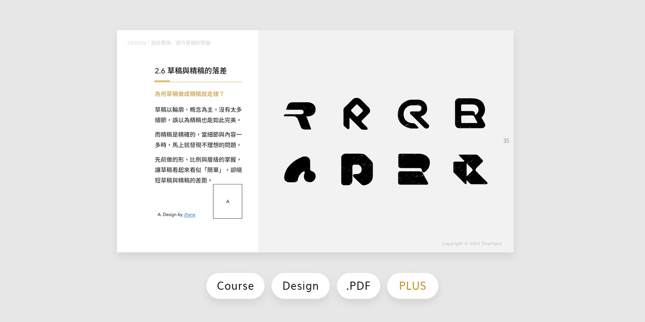Click the page number 35
The width and height of the screenshot is (645, 322).
click(506, 141)
